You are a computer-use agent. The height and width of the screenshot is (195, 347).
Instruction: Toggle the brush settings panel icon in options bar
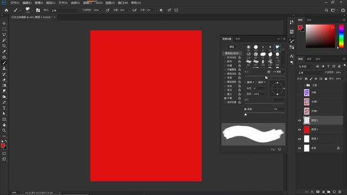38,10
